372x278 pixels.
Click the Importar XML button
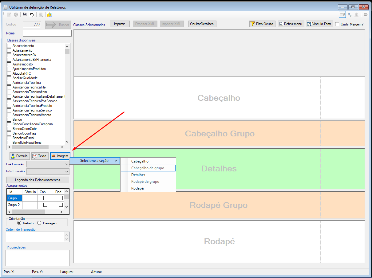[172, 24]
